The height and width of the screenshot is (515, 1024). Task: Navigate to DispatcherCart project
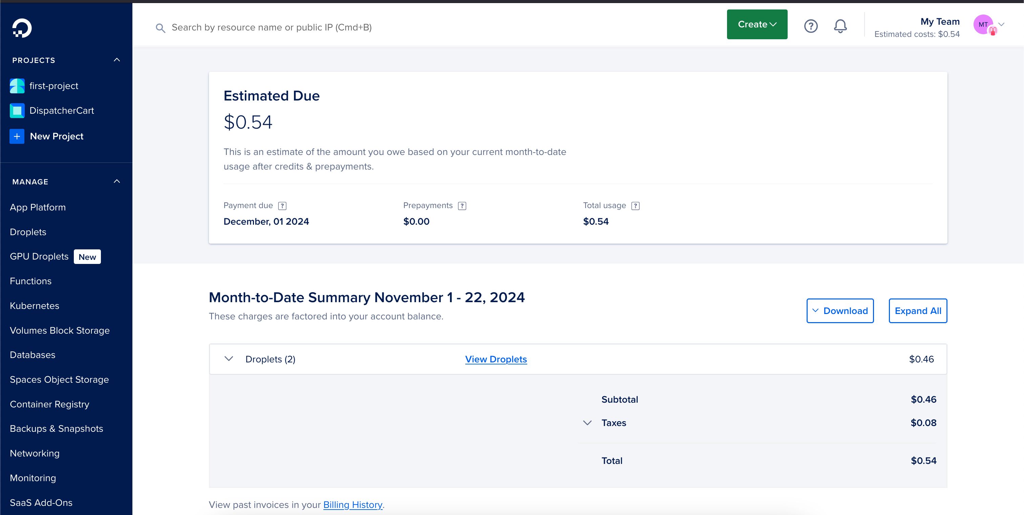(61, 110)
